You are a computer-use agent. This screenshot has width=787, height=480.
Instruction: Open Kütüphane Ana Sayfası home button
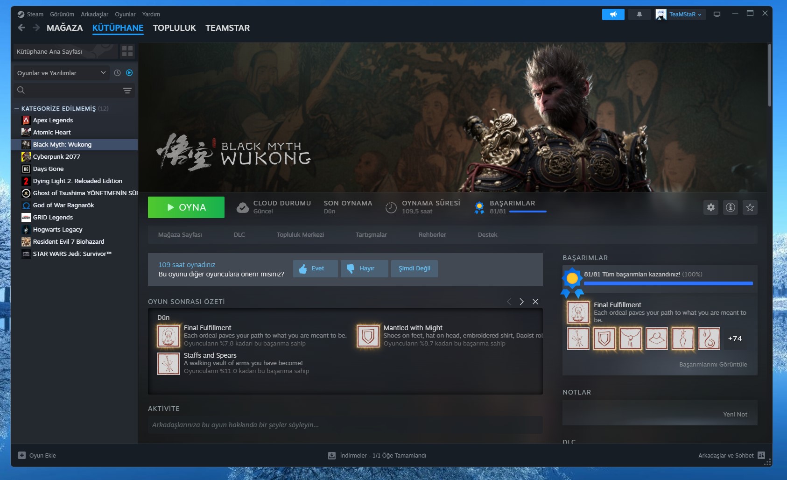pyautogui.click(x=65, y=51)
